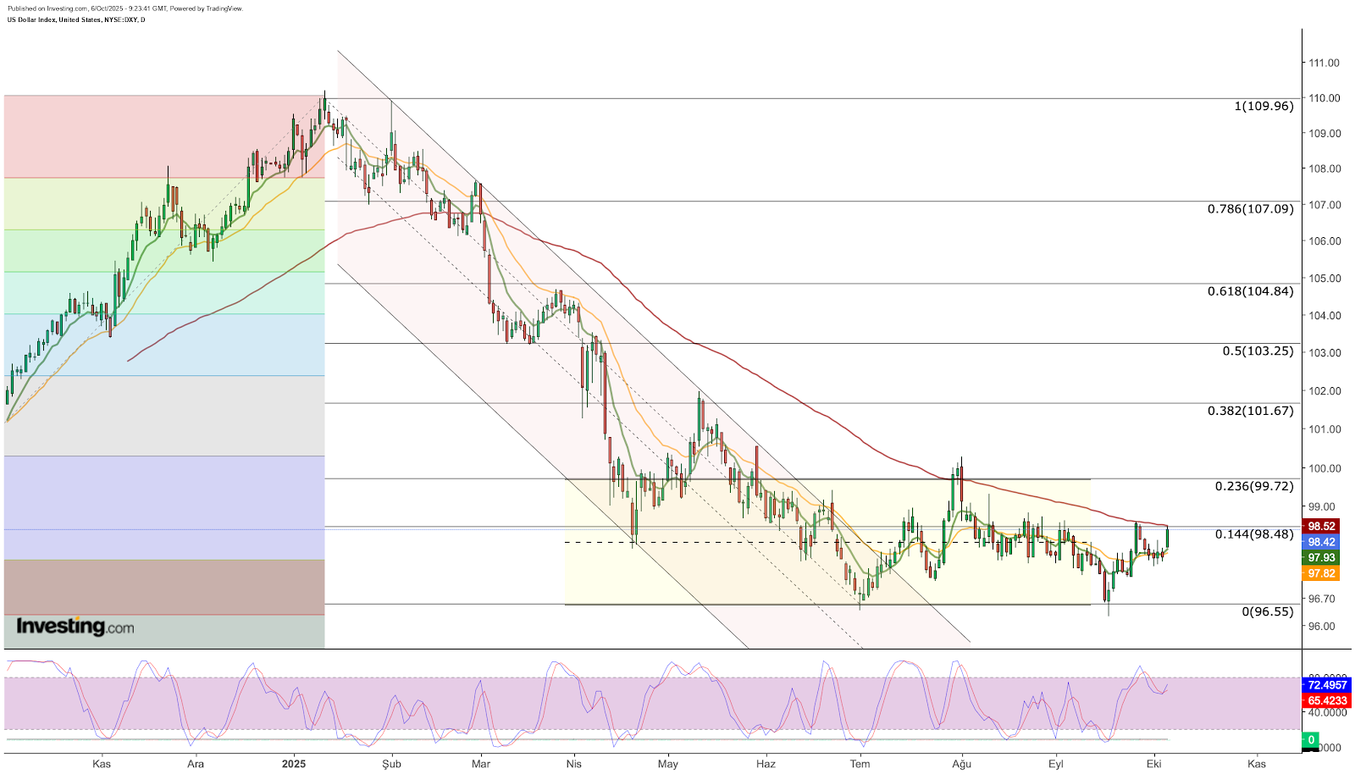
Task: Click the Investing.com logo watermark
Action: click(75, 627)
